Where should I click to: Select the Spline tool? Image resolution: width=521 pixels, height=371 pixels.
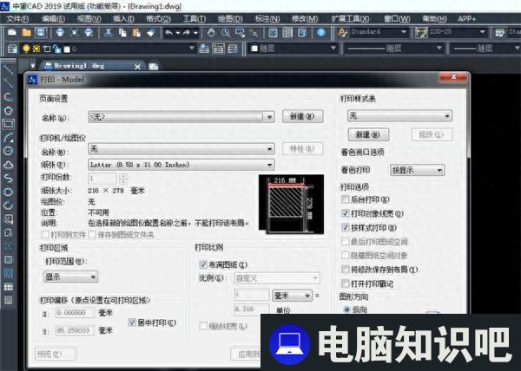(x=8, y=179)
